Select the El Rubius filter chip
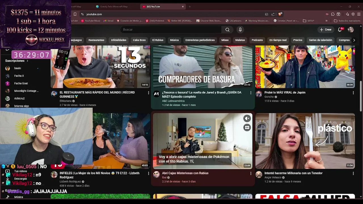363x204 pixels. click(x=158, y=40)
